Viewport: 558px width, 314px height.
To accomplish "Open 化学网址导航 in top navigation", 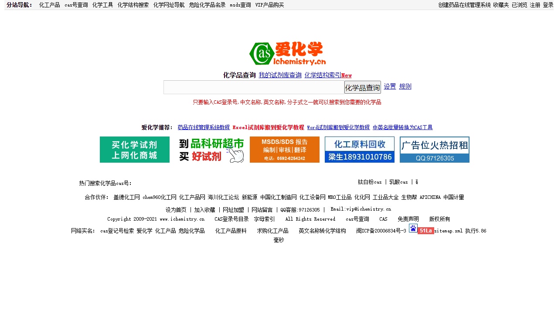I will point(169,5).
